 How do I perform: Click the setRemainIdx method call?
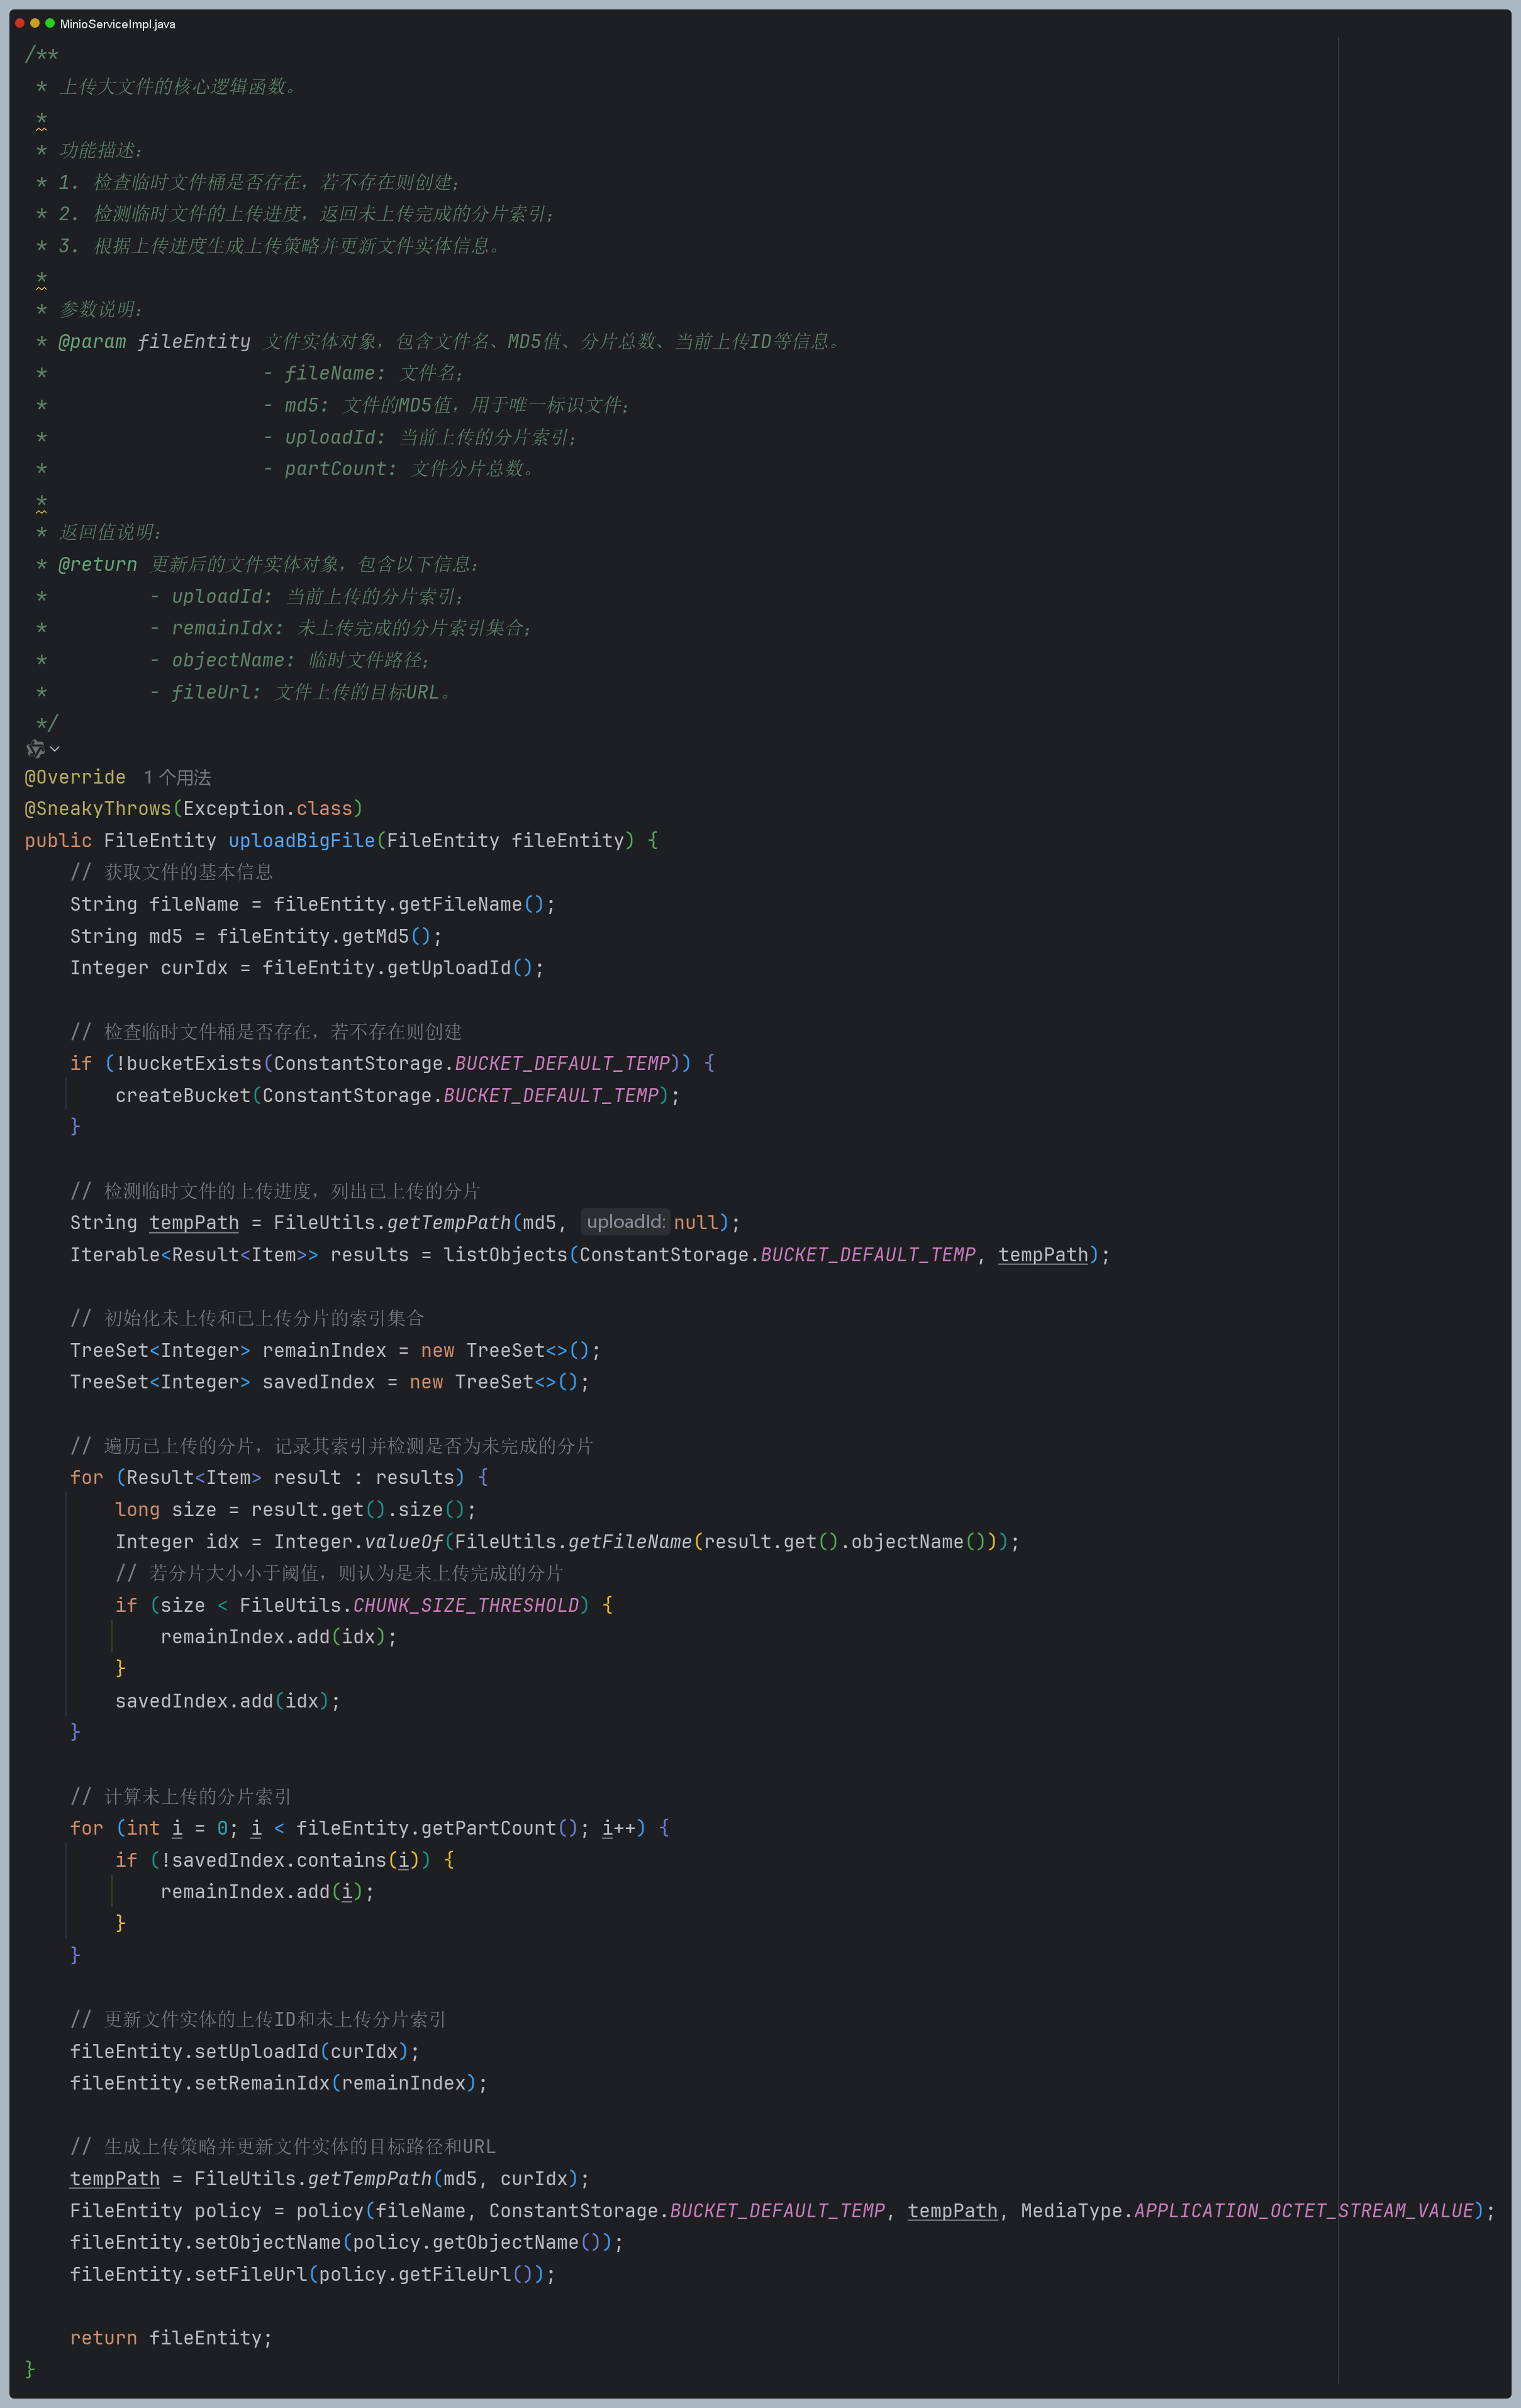(x=262, y=2083)
